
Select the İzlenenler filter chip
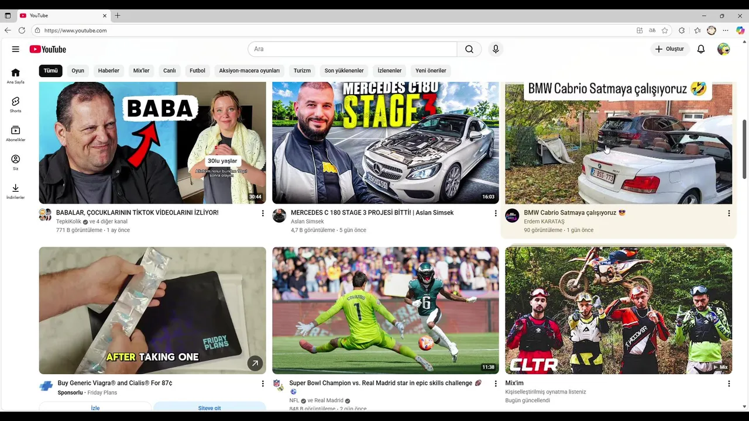point(390,71)
